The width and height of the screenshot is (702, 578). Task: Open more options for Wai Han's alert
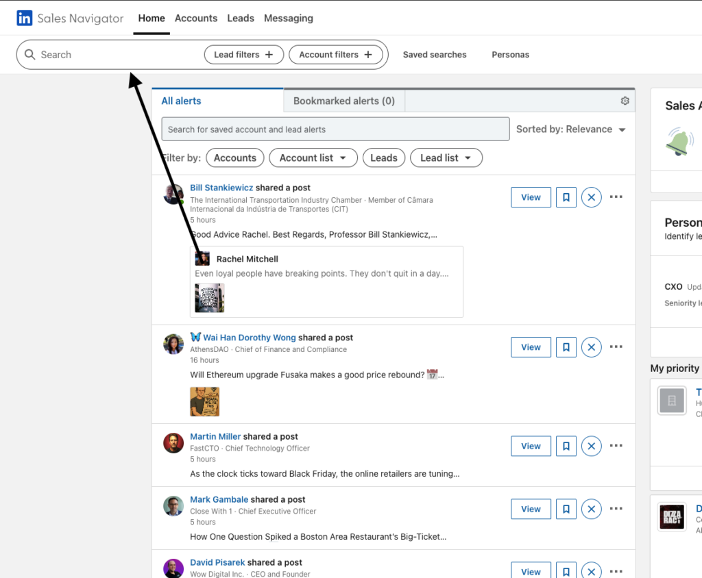click(x=616, y=347)
